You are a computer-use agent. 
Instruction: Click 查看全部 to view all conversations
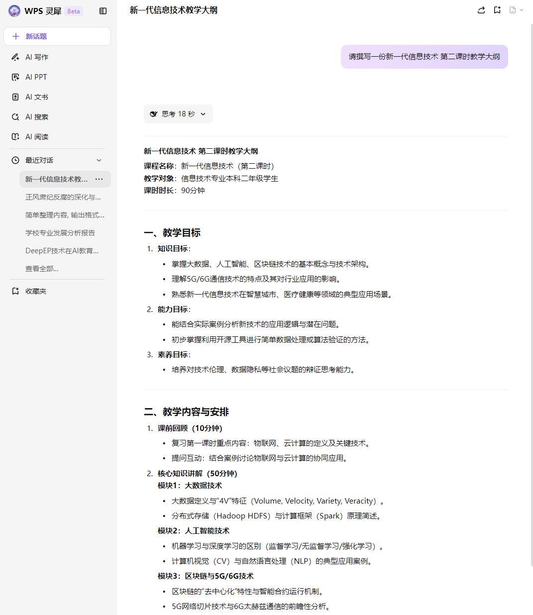coord(42,269)
